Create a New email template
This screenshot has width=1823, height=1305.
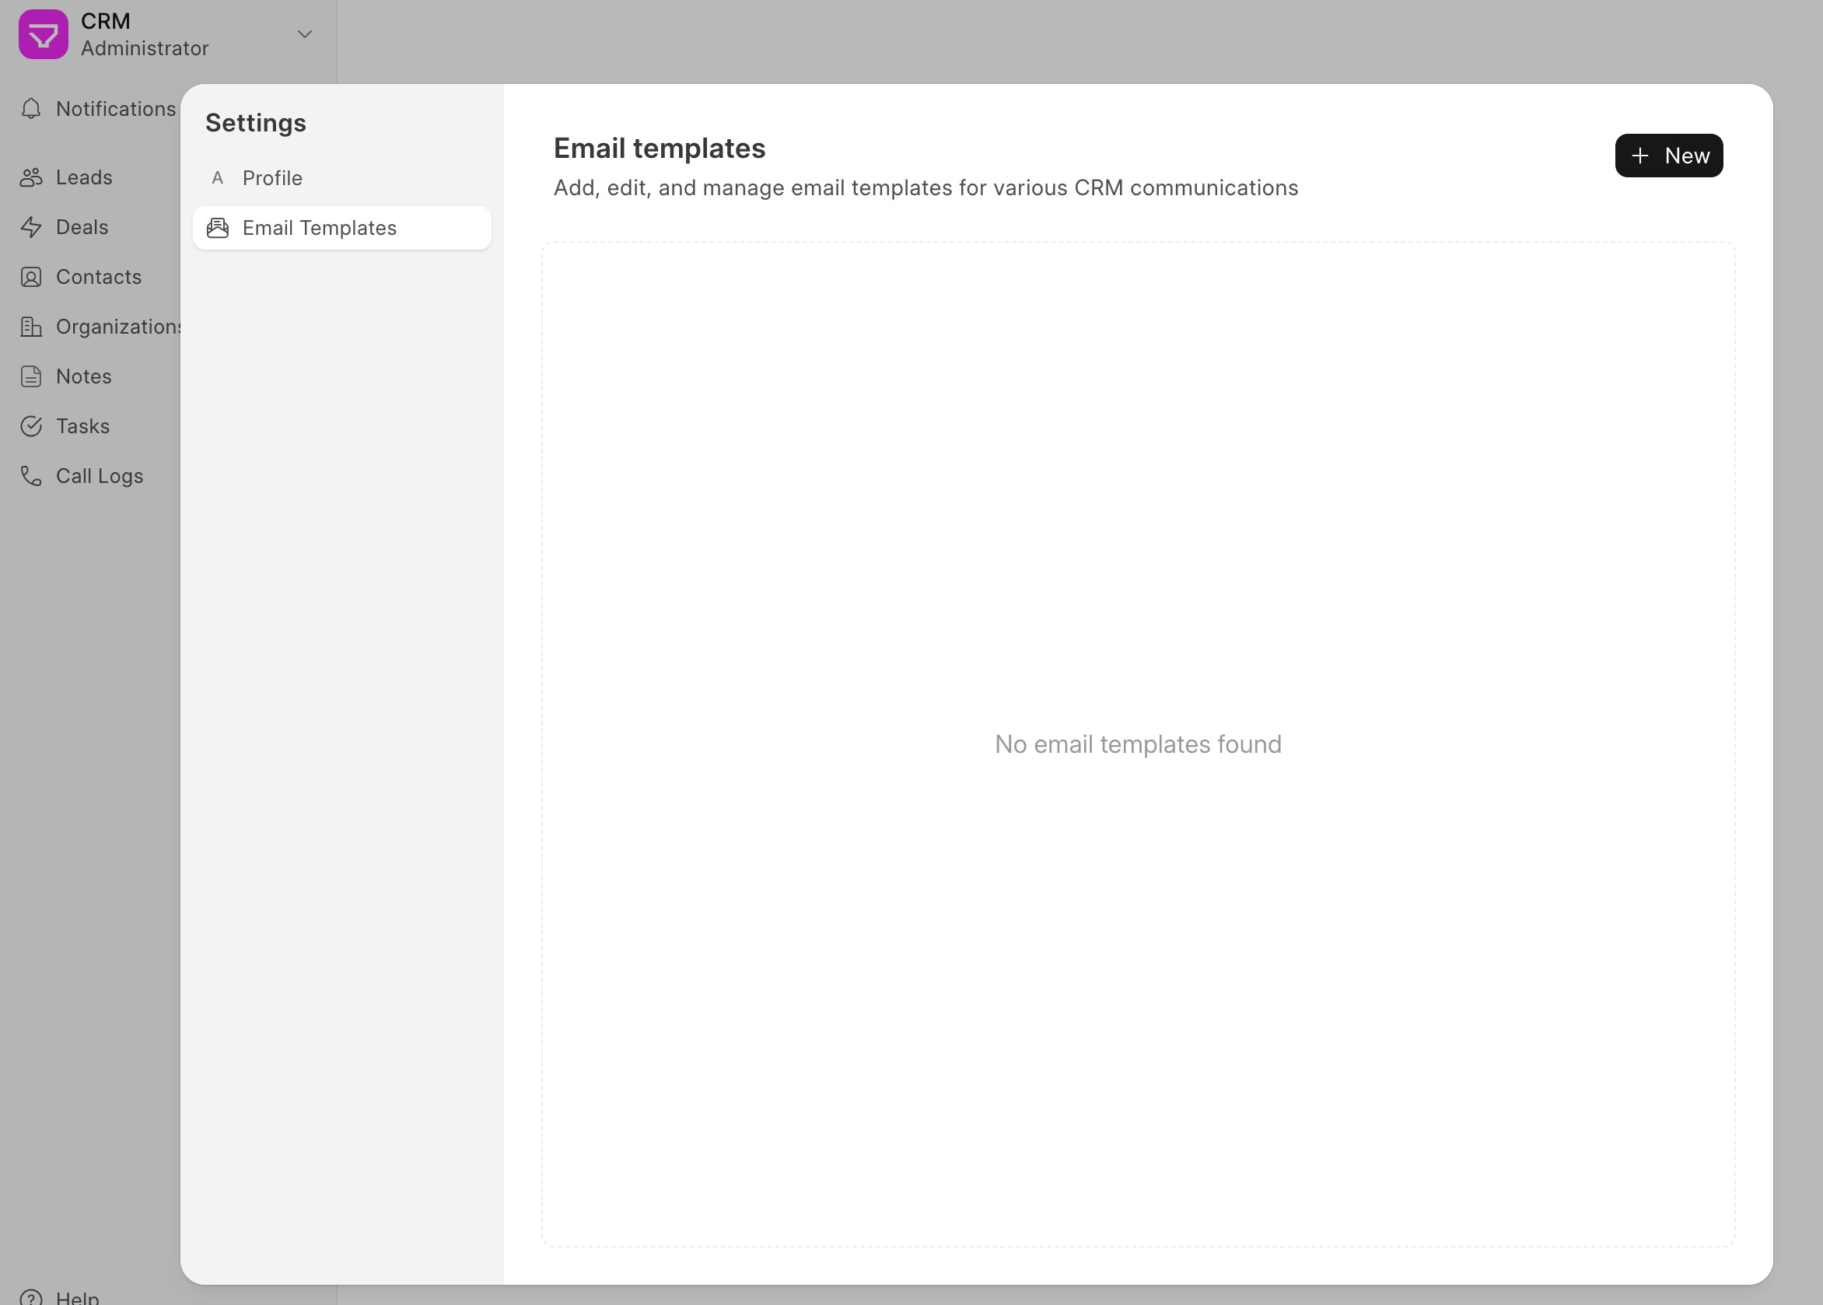coord(1668,156)
